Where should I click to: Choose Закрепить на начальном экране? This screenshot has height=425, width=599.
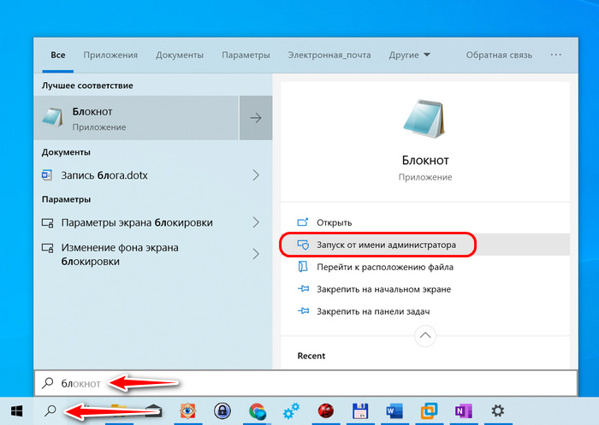(x=425, y=289)
